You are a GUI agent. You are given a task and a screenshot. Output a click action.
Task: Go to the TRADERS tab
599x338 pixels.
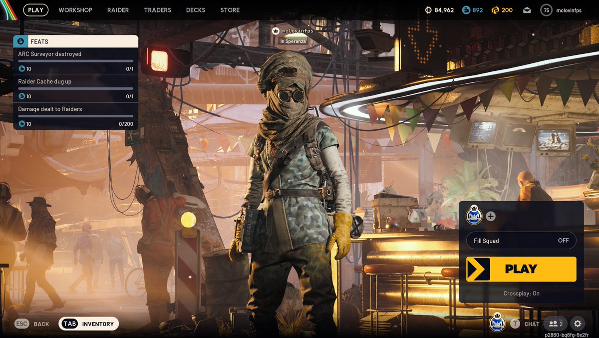(157, 10)
